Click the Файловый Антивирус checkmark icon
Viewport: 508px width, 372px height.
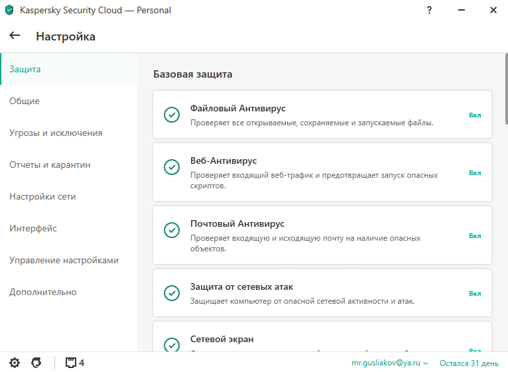172,115
